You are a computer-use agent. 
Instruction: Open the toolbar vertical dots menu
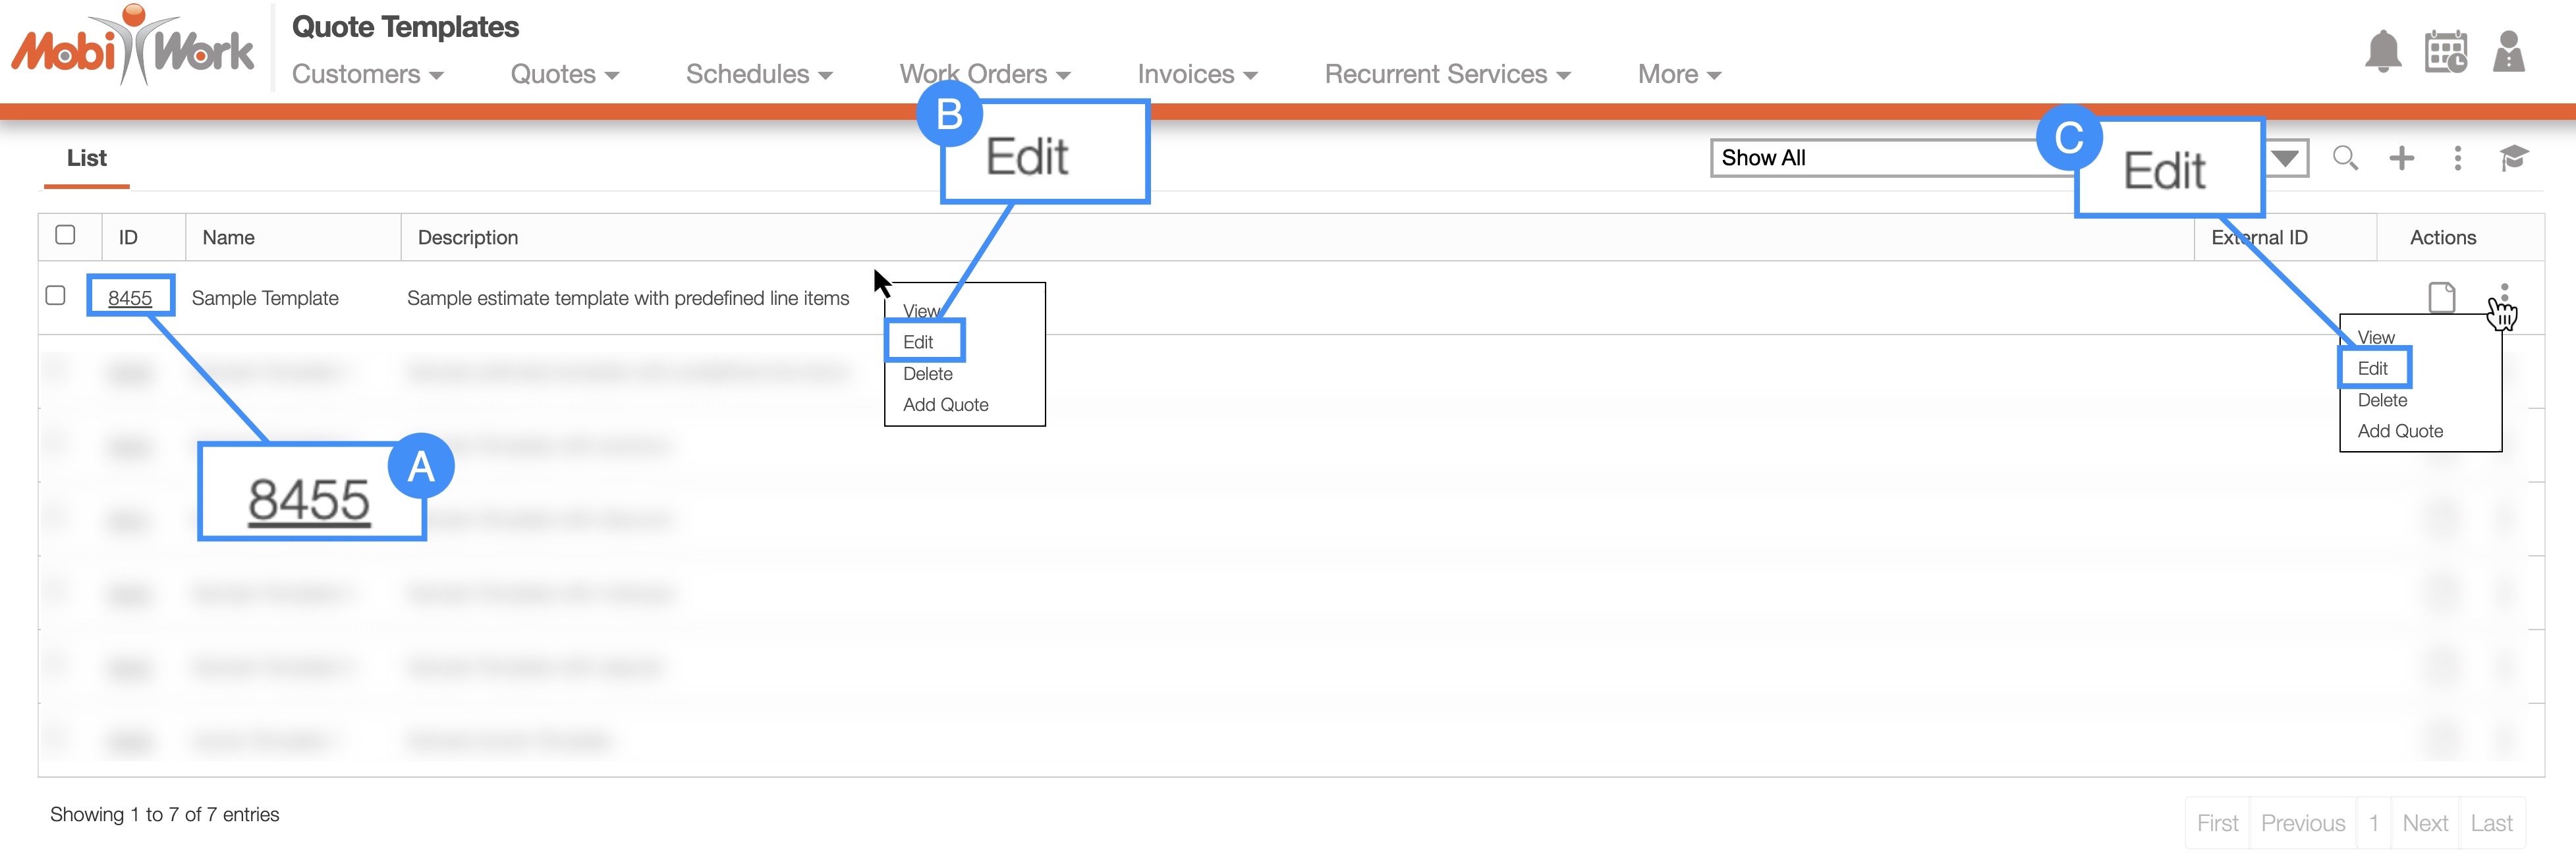2457,158
